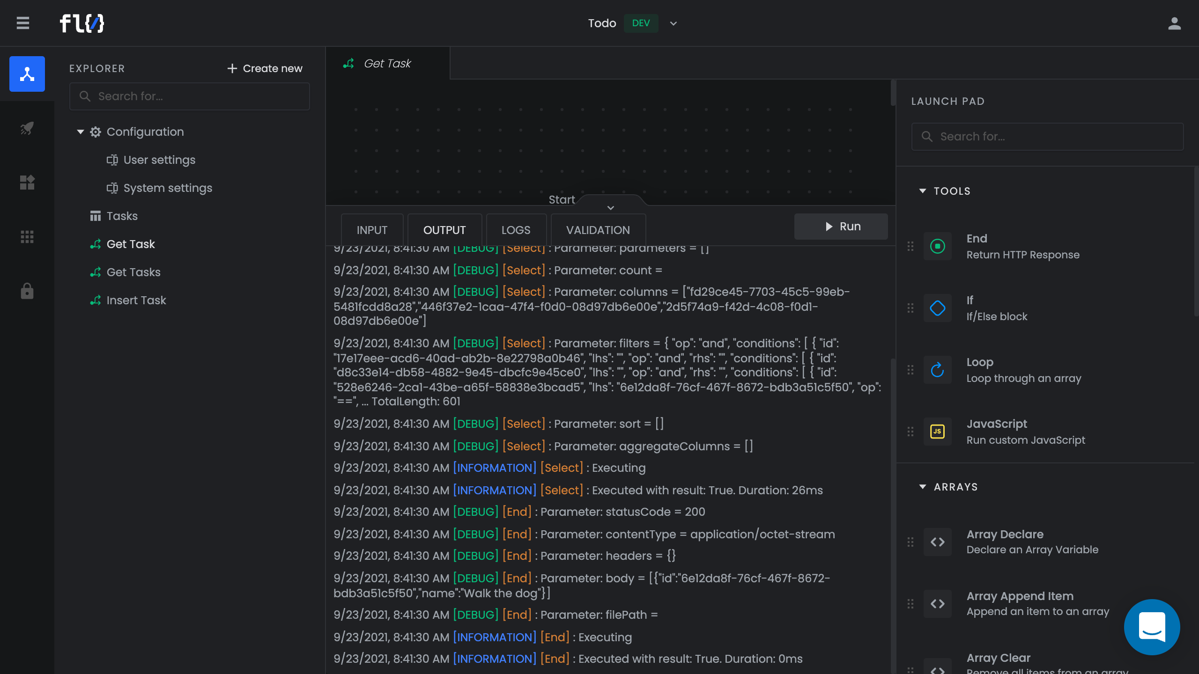
Task: Click the Loop tool circular arrow icon
Action: 938,370
